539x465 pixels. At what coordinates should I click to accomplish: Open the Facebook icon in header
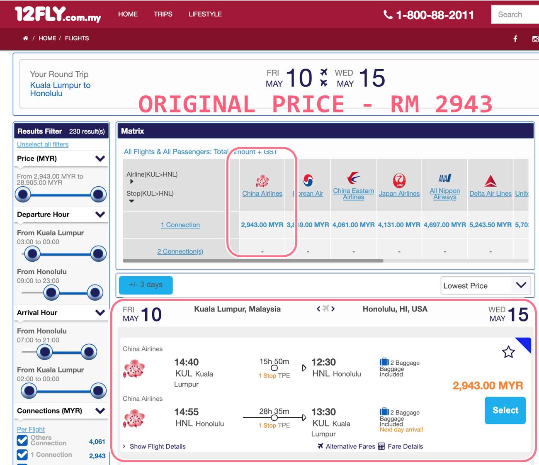(x=515, y=39)
